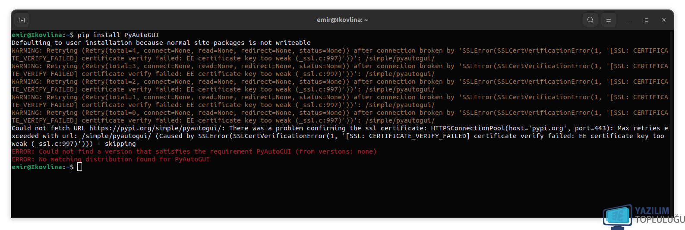The image size is (685, 230).
Task: Click the warning line with Retry total=3
Action: pos(340,66)
